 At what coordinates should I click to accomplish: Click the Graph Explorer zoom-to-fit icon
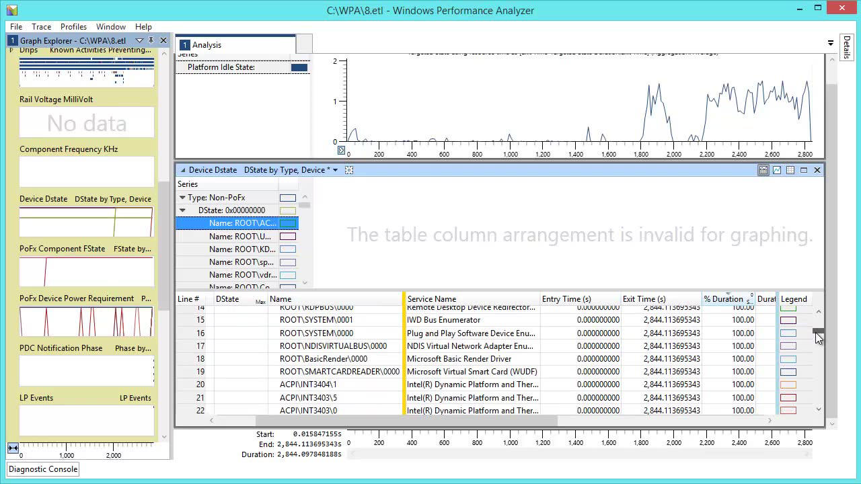tap(13, 448)
